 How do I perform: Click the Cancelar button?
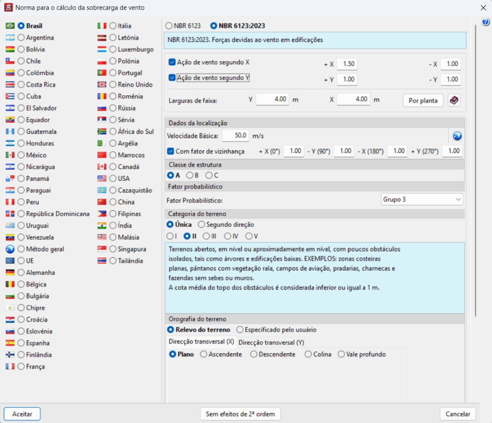click(458, 414)
